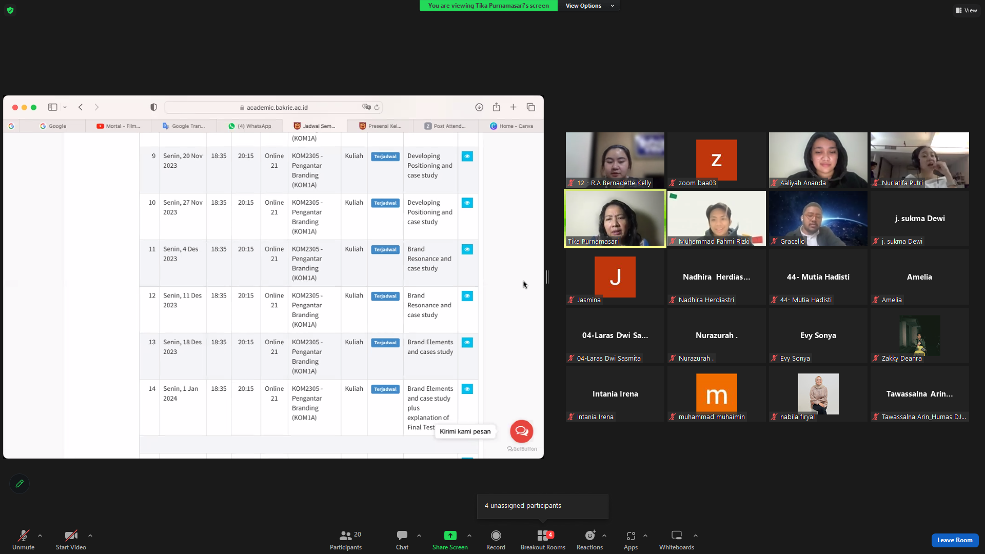985x554 pixels.
Task: Switch to the Google browser tab
Action: click(x=53, y=126)
